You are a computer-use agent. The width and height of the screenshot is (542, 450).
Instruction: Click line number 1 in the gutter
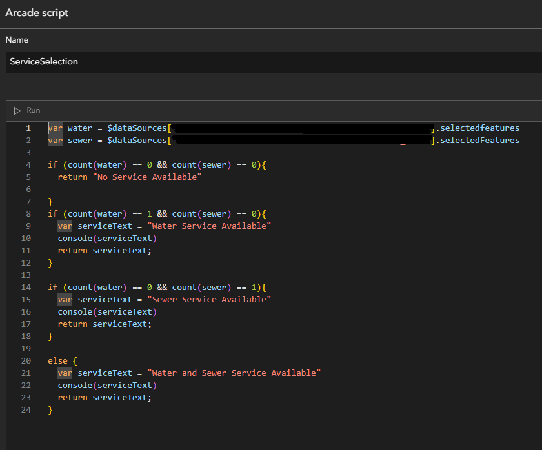[28, 128]
